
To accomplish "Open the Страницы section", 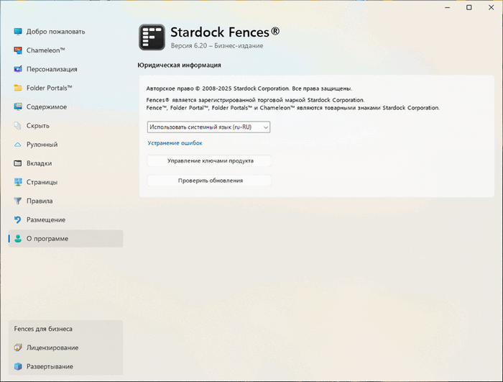I will point(42,182).
